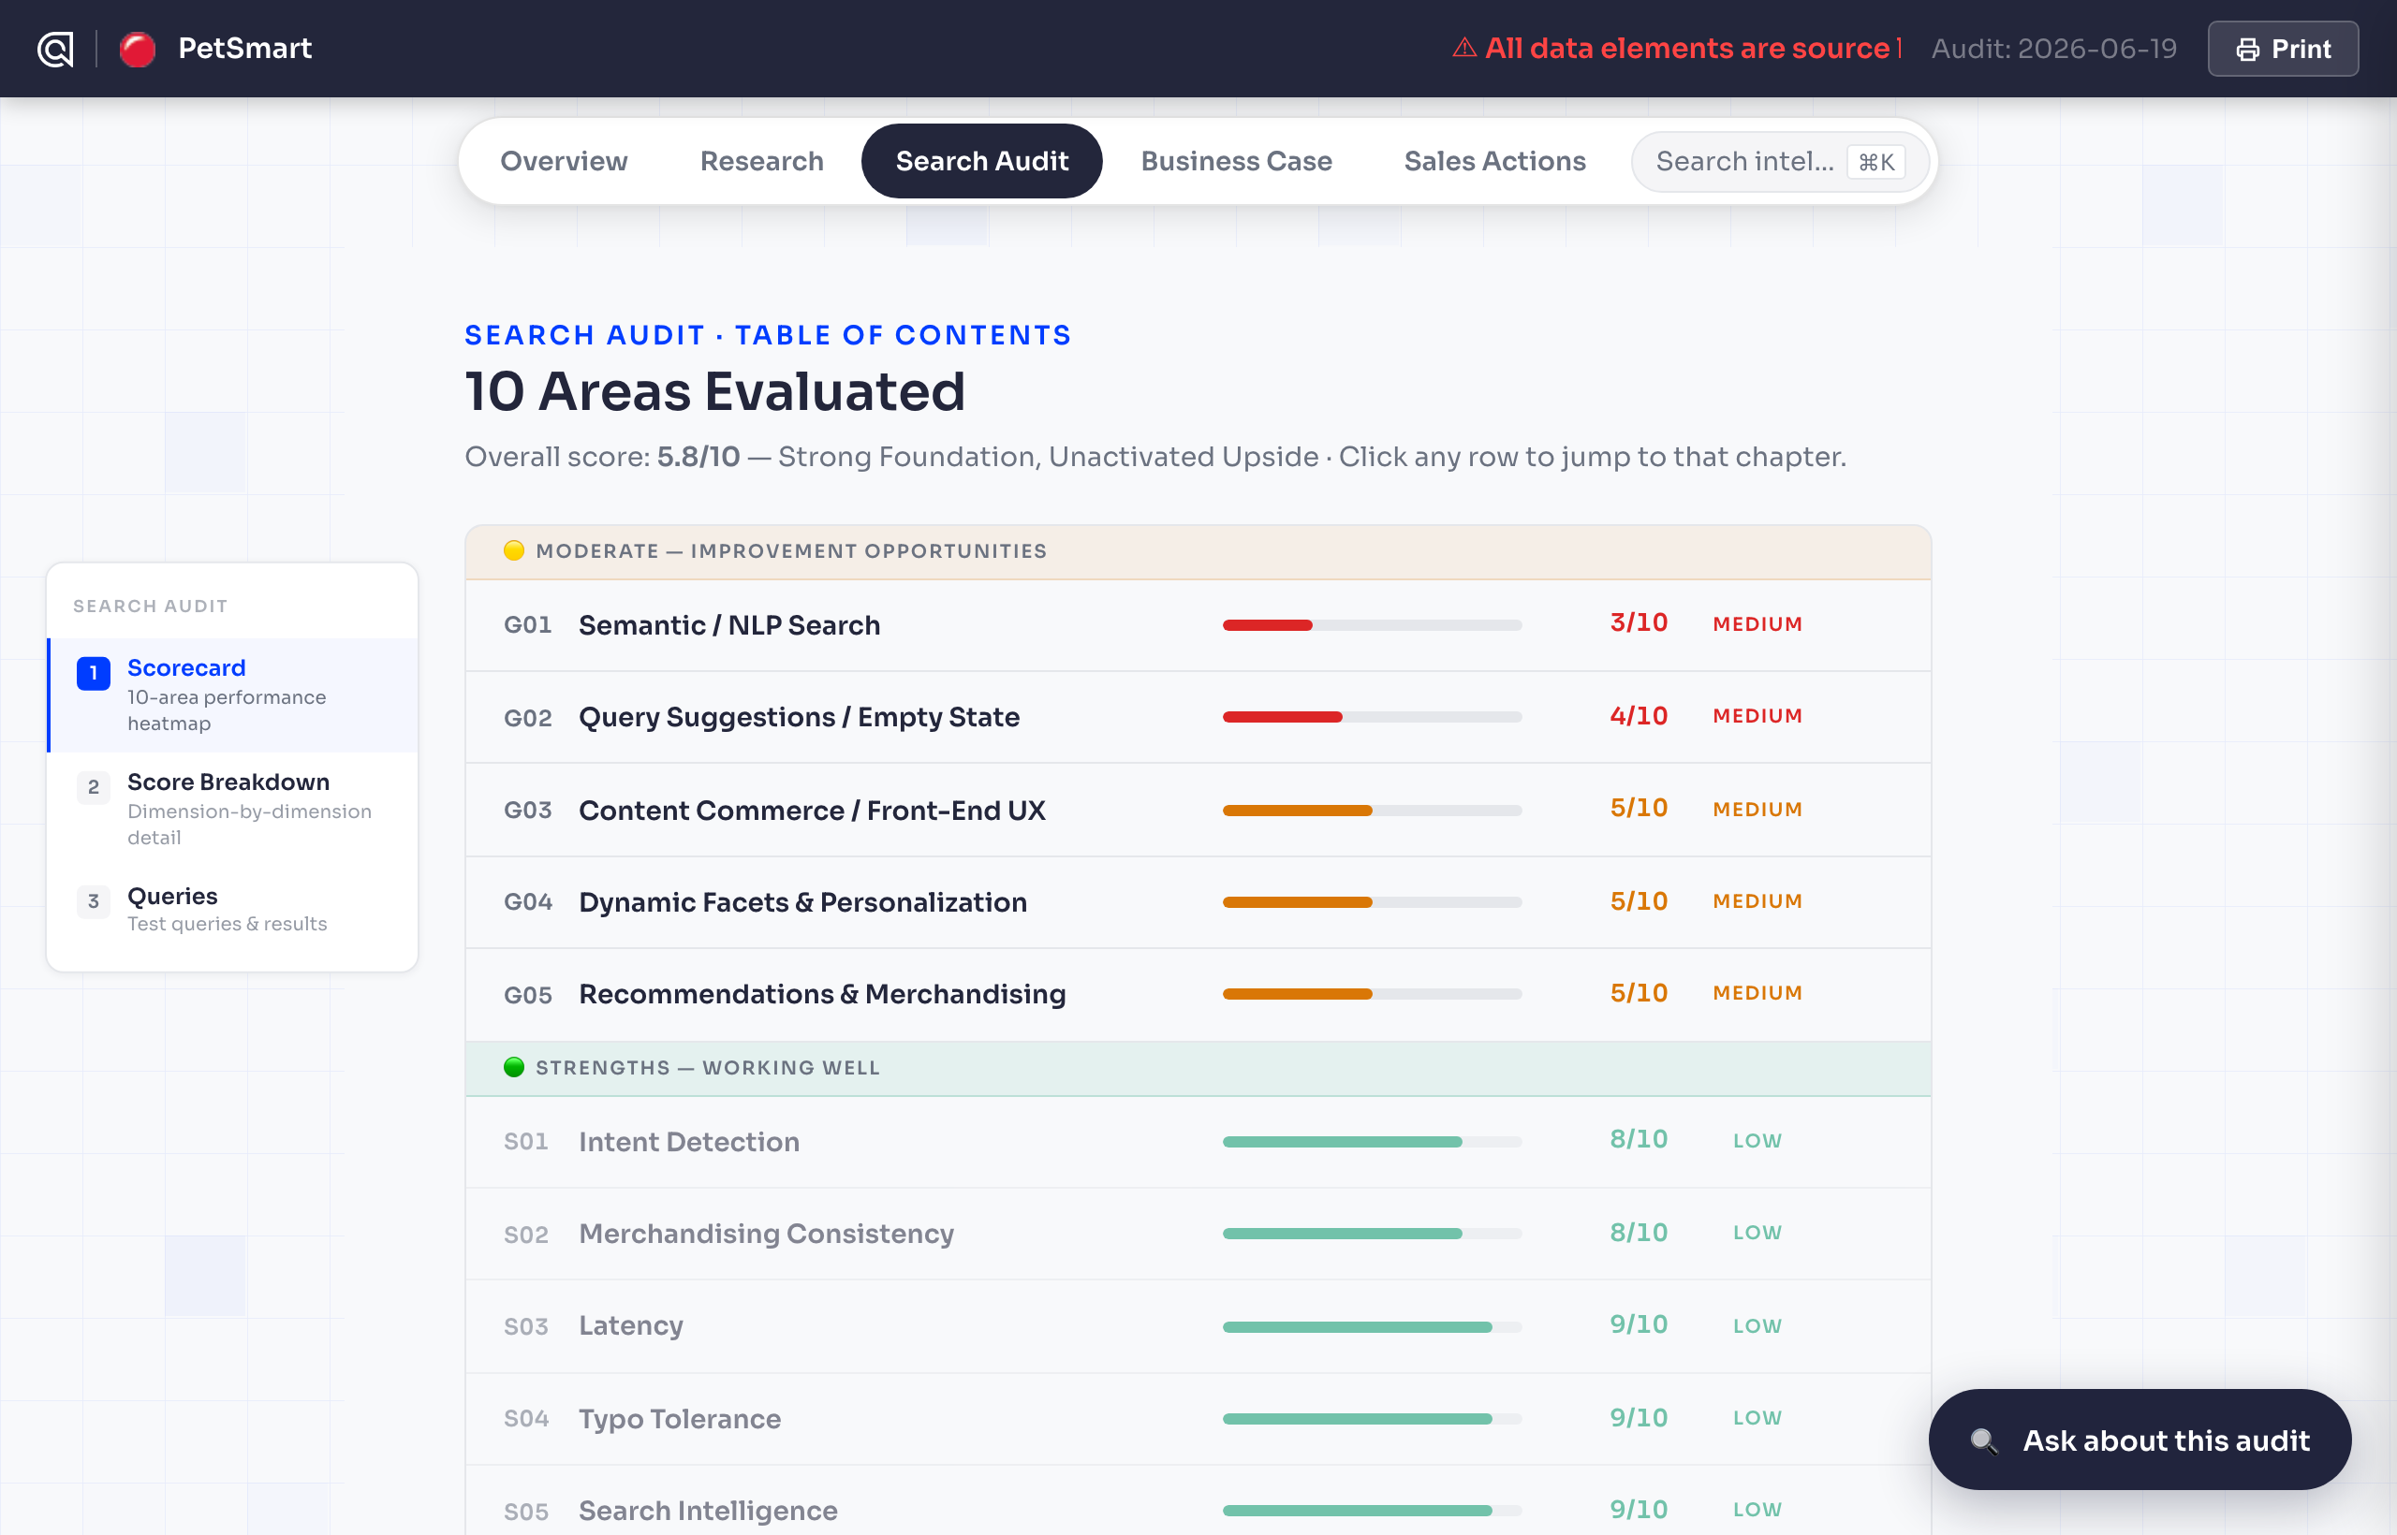Click the S03 code label
2397x1535 pixels.
point(525,1326)
